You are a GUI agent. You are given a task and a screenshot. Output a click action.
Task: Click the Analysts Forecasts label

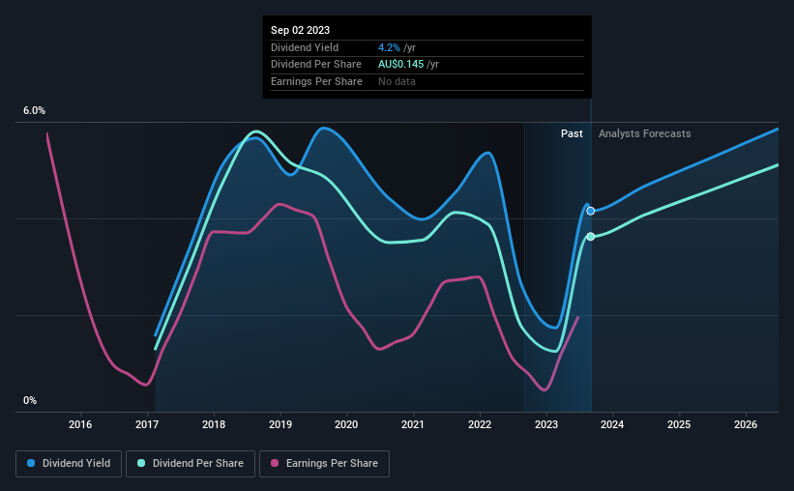tap(645, 133)
